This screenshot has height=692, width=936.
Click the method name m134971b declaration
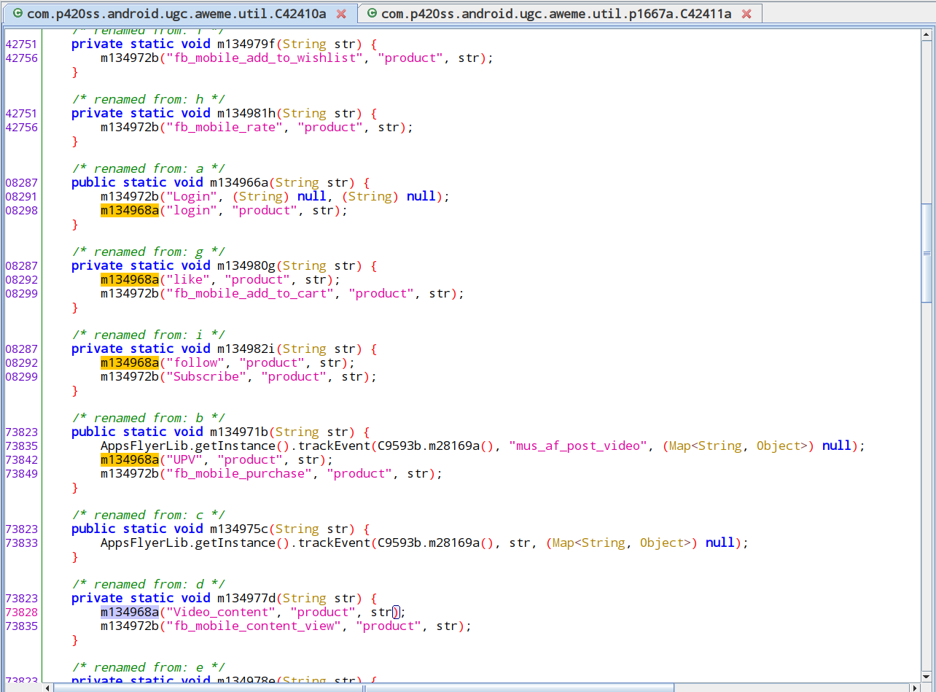(239, 432)
